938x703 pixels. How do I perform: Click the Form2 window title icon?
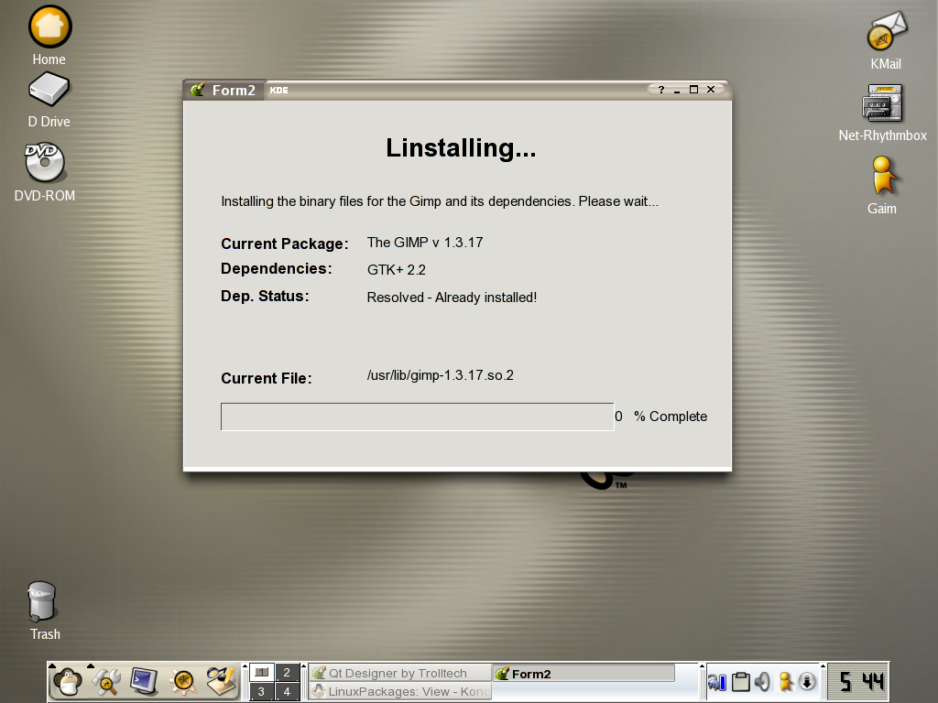click(198, 91)
